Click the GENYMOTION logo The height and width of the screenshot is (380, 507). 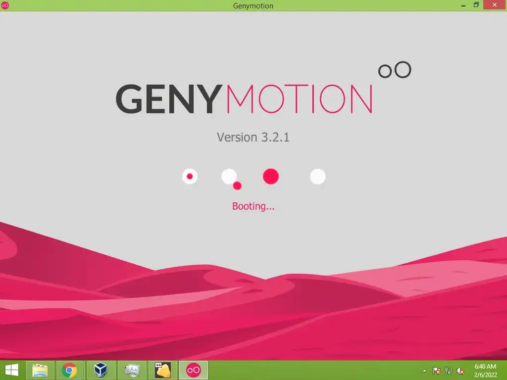tap(263, 88)
